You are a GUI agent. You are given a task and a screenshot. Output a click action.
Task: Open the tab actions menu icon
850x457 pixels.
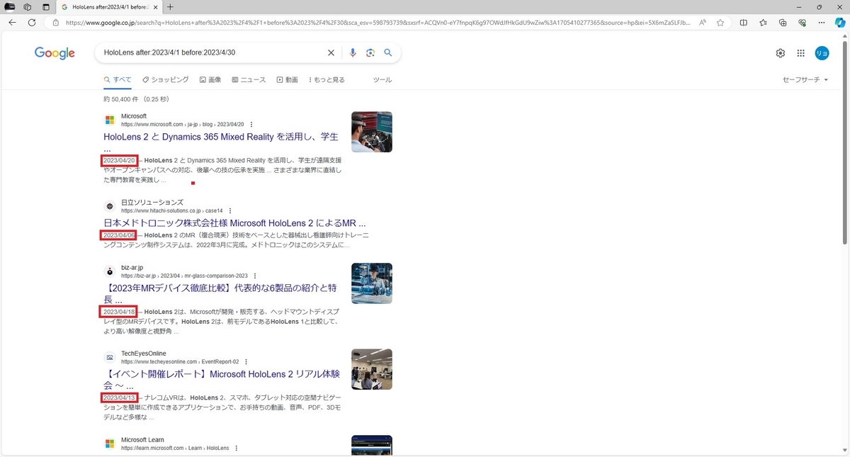(46, 6)
